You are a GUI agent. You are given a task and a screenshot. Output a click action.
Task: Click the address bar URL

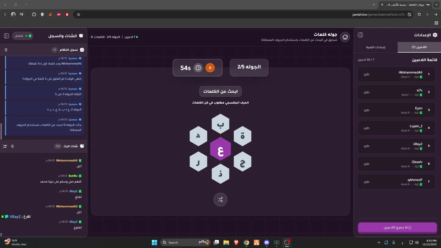click(378, 14)
